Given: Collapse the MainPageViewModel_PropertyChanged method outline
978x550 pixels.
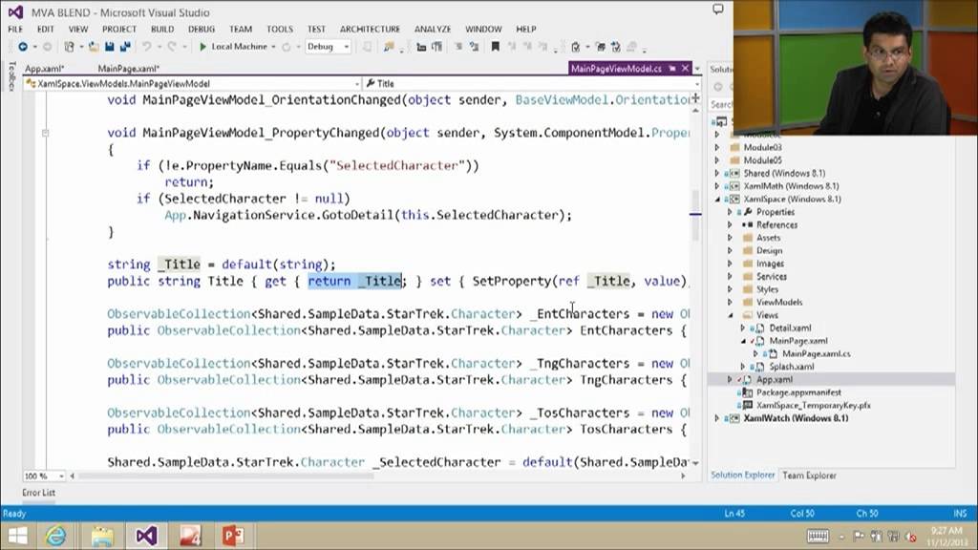Looking at the screenshot, I should [x=45, y=133].
